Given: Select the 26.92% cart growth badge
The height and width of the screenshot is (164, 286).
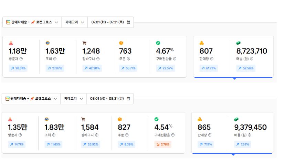Looking at the screenshot, I should 91,144.
